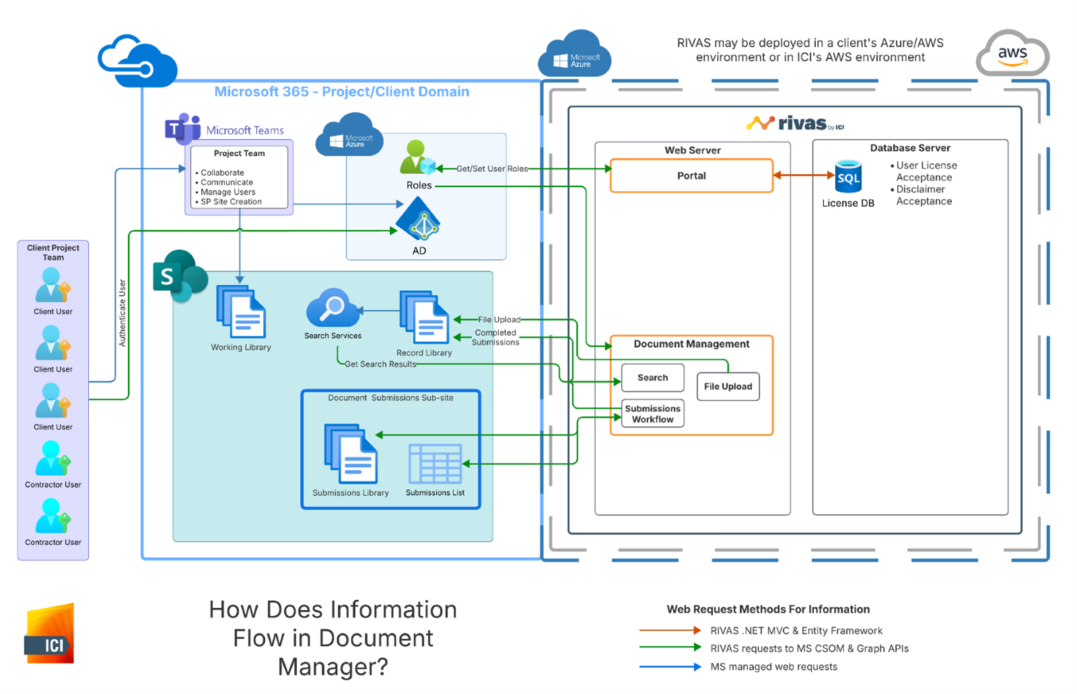1077x694 pixels.
Task: Click the Document Submissions Sub-site label
Action: point(390,398)
